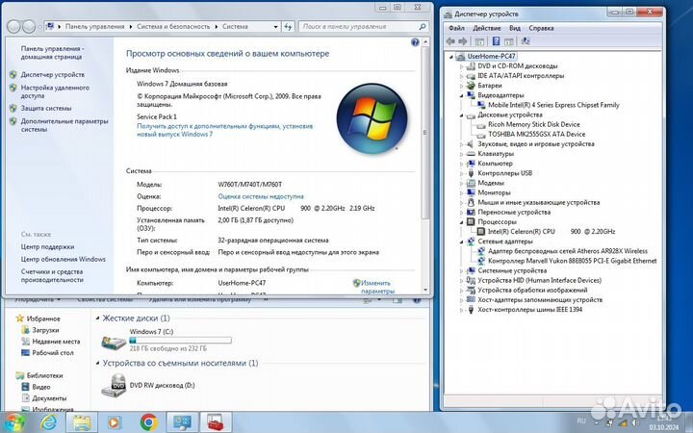Open Защита системы link
Screen dimensions: 693x433
pyautogui.click(x=45, y=108)
